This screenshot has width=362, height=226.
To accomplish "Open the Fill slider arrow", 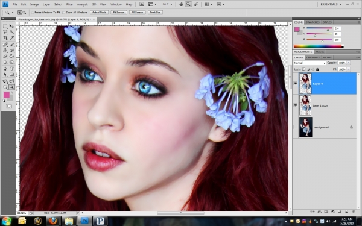I will point(348,69).
